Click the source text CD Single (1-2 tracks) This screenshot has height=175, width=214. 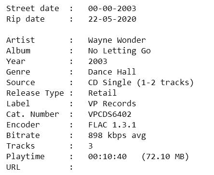pyautogui.click(x=141, y=83)
